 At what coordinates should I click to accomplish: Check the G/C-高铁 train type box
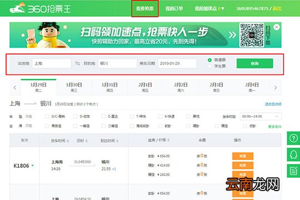tap(47, 116)
